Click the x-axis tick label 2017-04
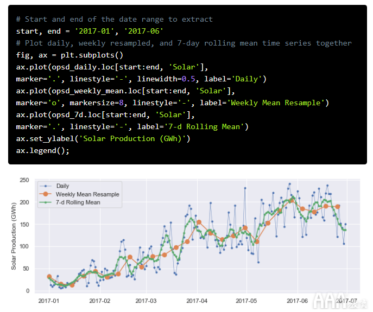The height and width of the screenshot is (312, 373). pos(197,301)
